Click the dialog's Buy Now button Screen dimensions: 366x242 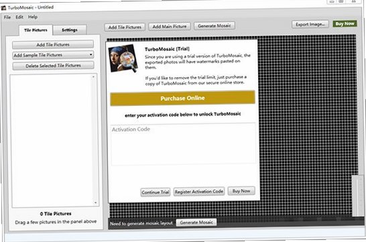pos(241,191)
